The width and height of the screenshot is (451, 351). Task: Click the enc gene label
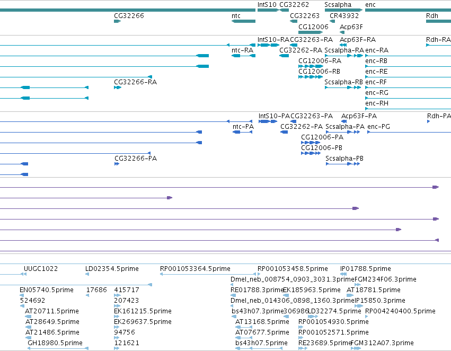point(370,5)
